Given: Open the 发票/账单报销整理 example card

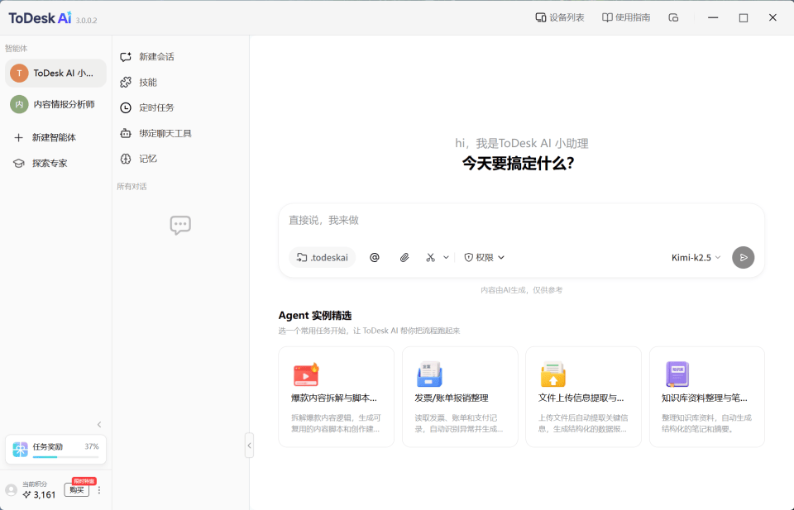Looking at the screenshot, I should coord(460,397).
